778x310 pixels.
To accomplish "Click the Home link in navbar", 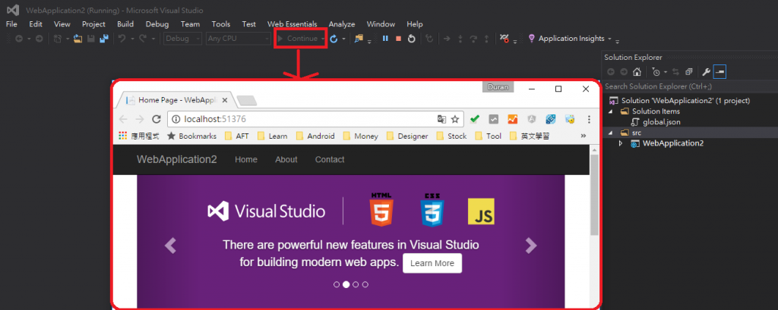I will click(x=246, y=159).
